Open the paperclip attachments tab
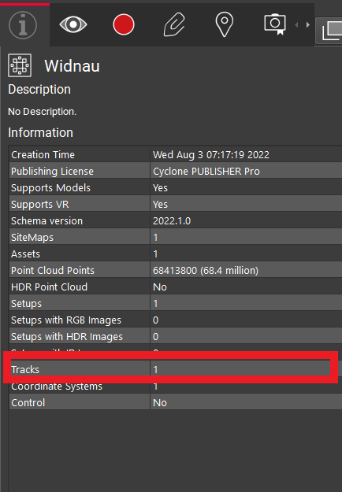342x492 pixels. click(174, 24)
